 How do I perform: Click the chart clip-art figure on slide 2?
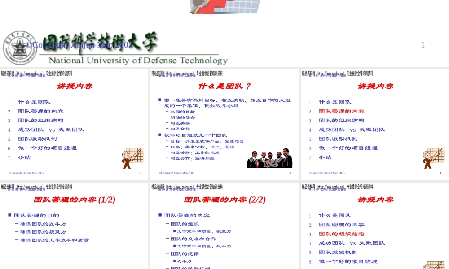pos(132,158)
